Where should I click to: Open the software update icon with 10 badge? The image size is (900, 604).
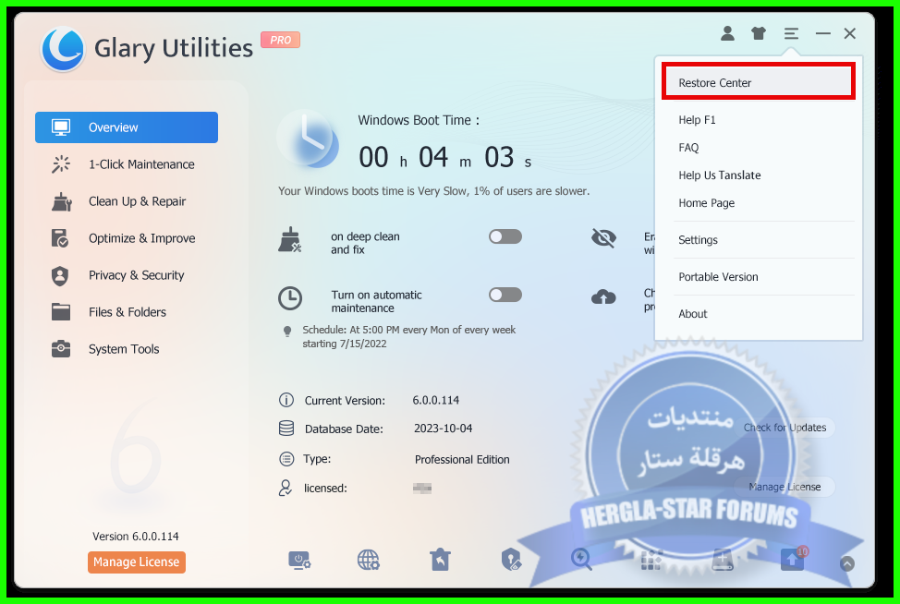pos(794,559)
